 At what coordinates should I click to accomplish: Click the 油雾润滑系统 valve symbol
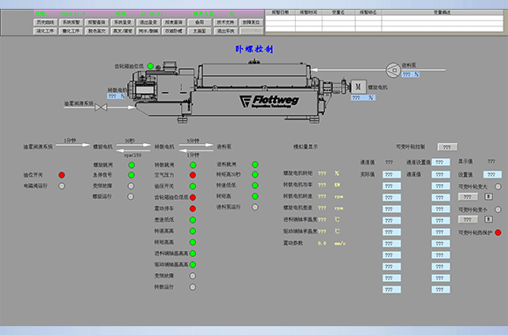tap(101, 107)
